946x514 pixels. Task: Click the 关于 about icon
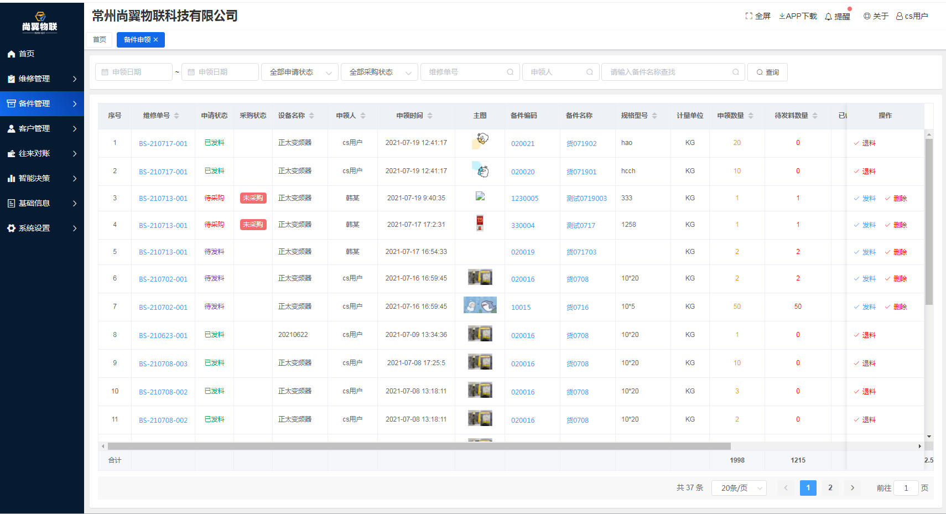coord(867,16)
